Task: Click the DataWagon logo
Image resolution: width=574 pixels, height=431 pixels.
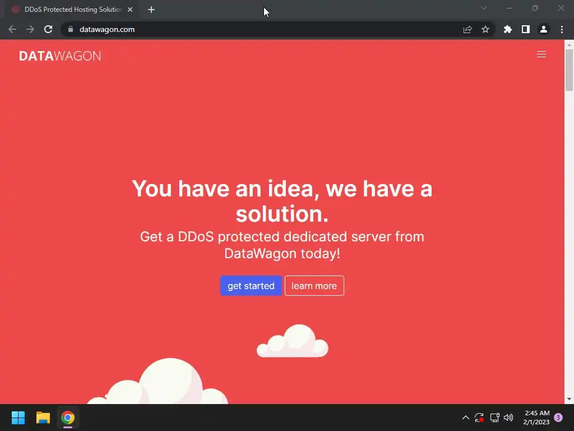Action: (x=60, y=56)
